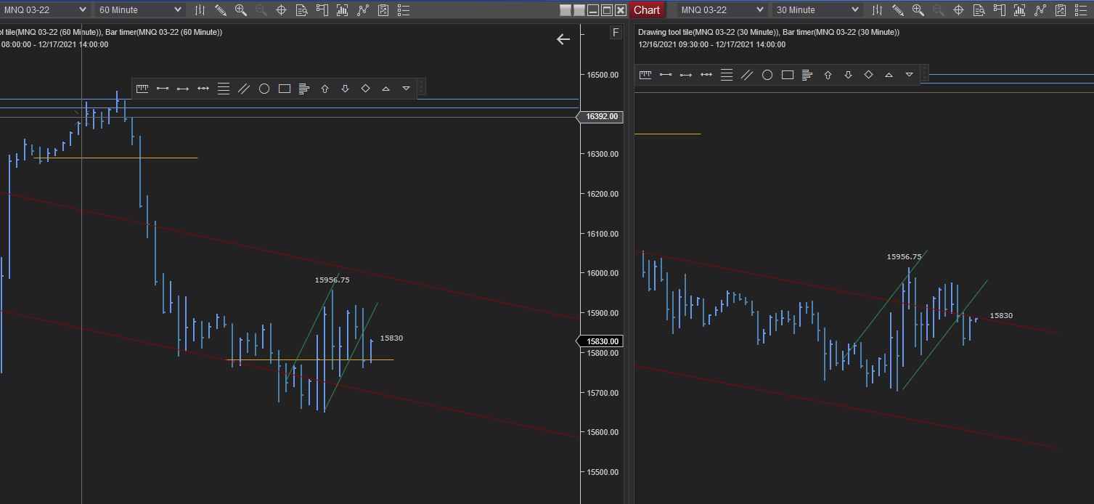Select Extended Line tool in 60 Minute drawing tile

click(203, 89)
